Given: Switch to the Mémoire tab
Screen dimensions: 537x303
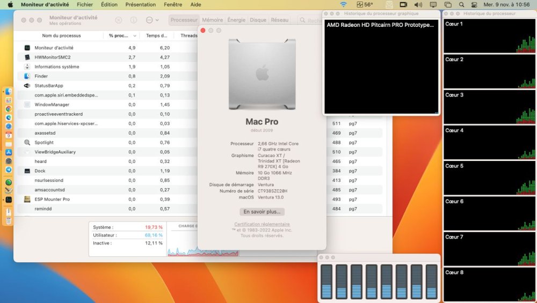Looking at the screenshot, I should 212,20.
